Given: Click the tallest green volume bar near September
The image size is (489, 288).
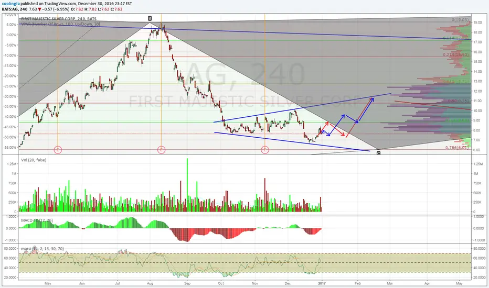Looking at the screenshot, I should pos(187,185).
